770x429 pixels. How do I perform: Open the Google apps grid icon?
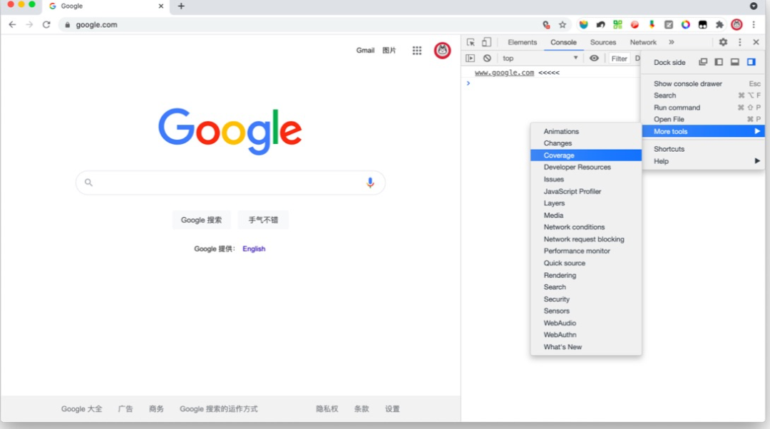click(417, 50)
